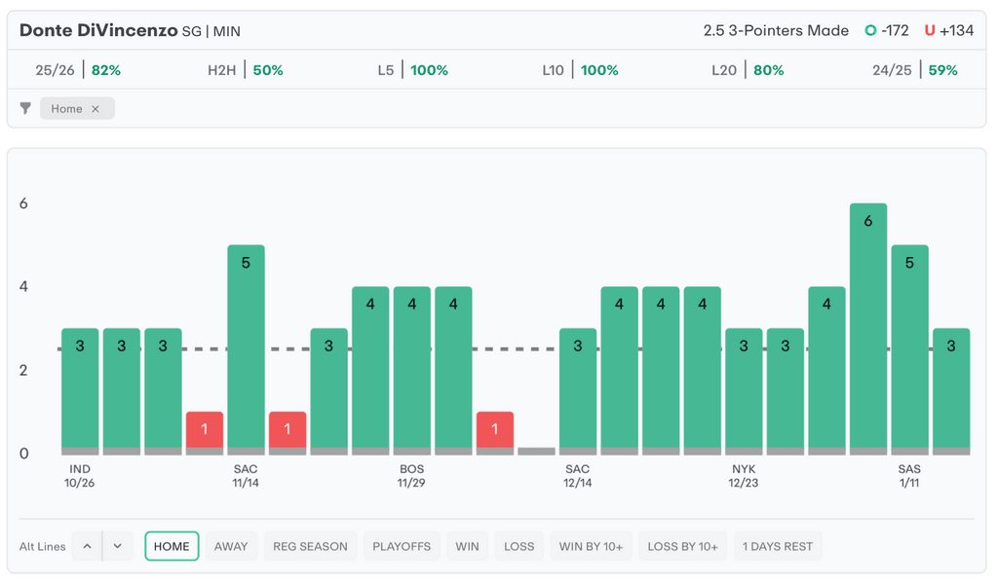Viewport: 998px width, 585px height.
Task: Apply the WIN BY 10+ filter
Action: pos(591,546)
